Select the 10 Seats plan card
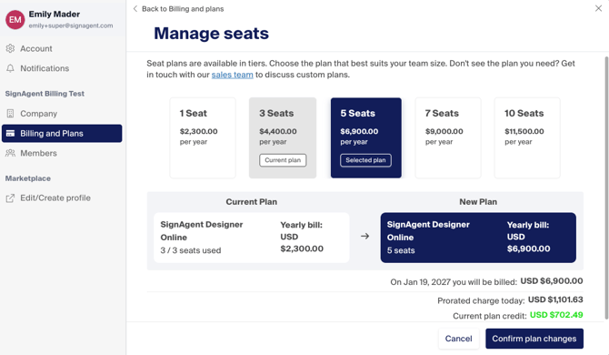Viewport: 609px width, 355px height. [x=527, y=137]
